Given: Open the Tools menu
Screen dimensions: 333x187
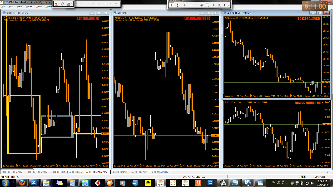Looking at the screenshot, I should (39, 6).
